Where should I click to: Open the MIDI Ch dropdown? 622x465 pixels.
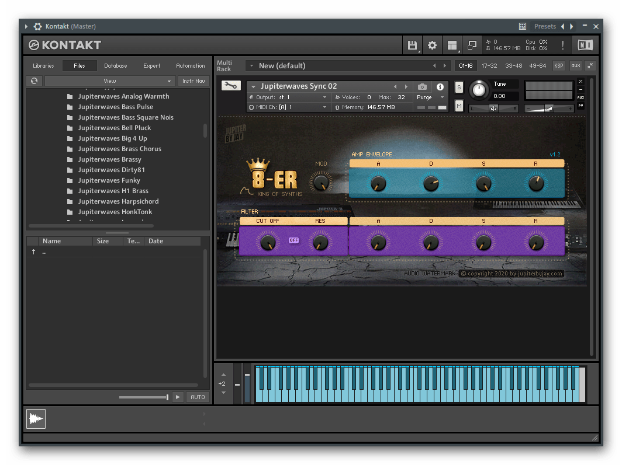(x=288, y=107)
